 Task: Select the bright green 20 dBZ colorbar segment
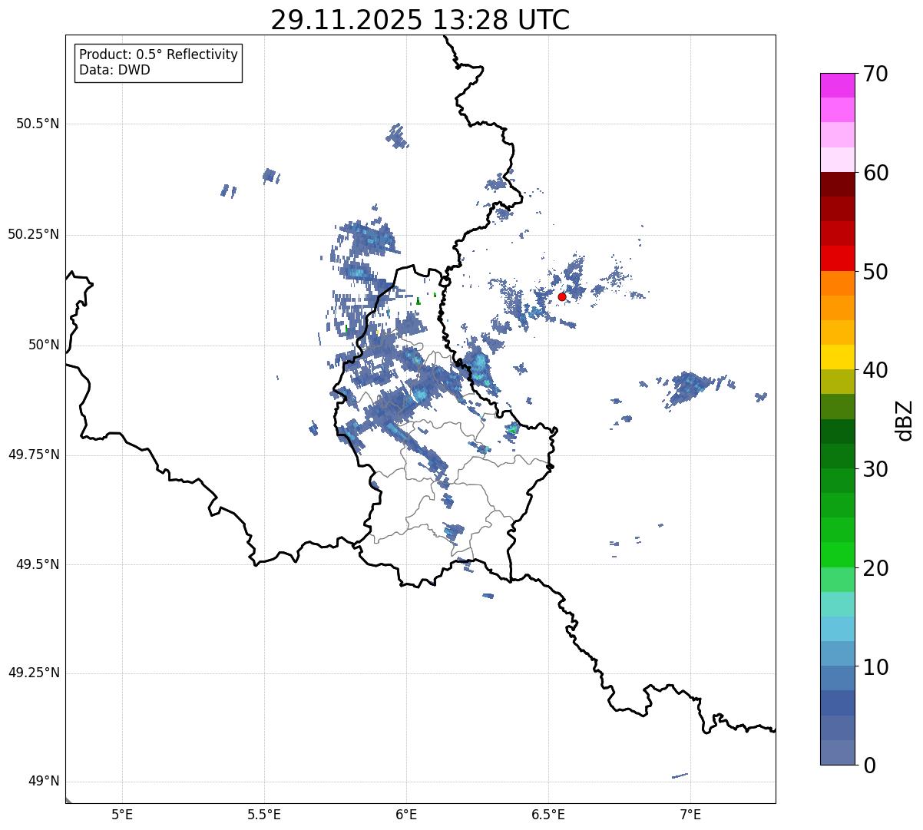click(838, 554)
